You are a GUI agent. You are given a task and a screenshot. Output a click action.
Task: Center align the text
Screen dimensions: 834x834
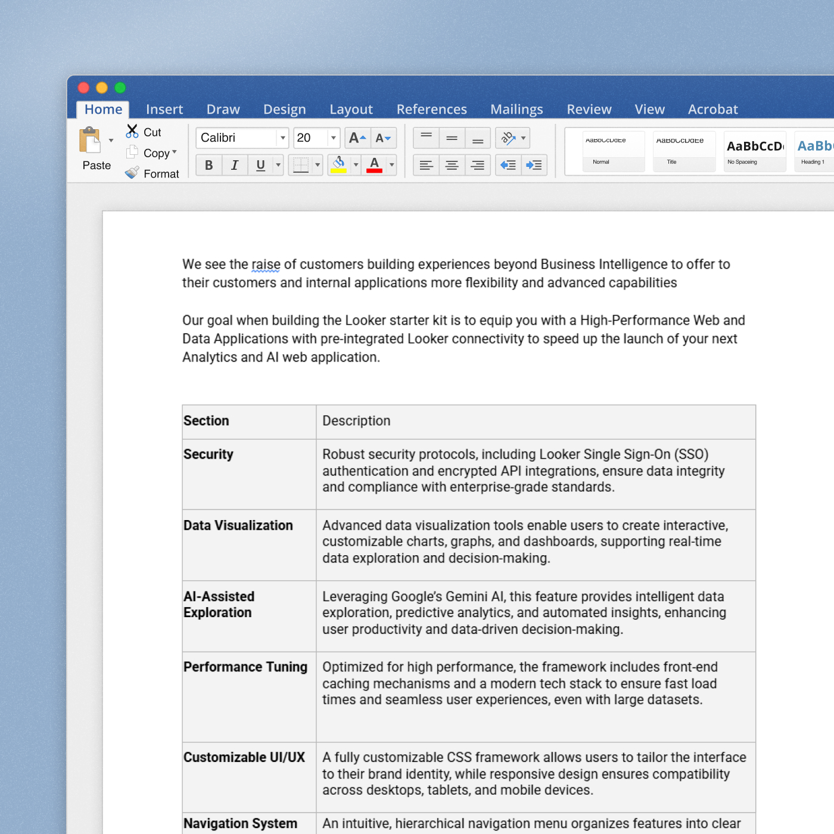(452, 165)
